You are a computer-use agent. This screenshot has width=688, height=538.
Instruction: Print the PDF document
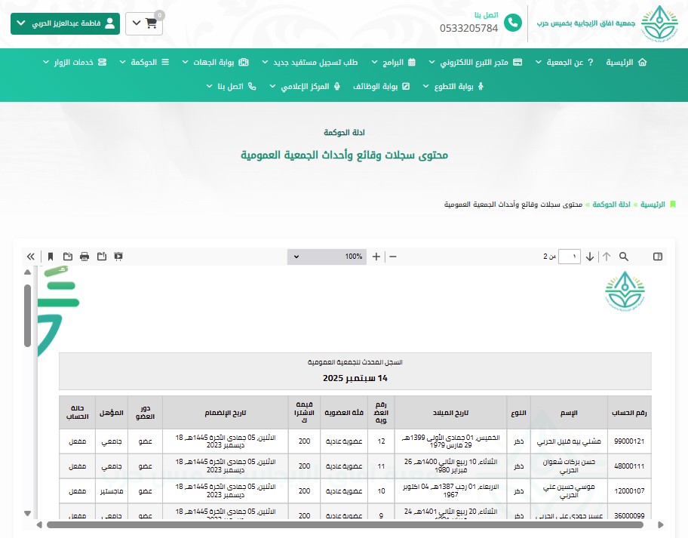[84, 257]
